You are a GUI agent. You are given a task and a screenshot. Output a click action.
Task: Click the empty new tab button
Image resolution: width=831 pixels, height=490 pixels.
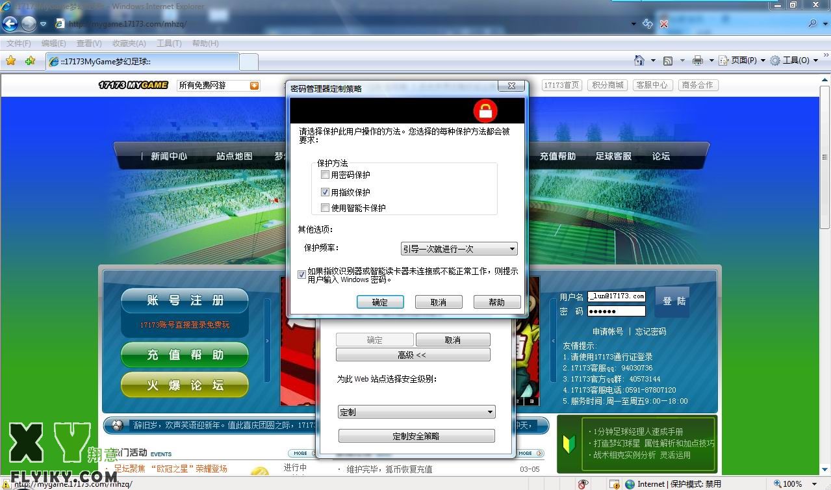249,62
